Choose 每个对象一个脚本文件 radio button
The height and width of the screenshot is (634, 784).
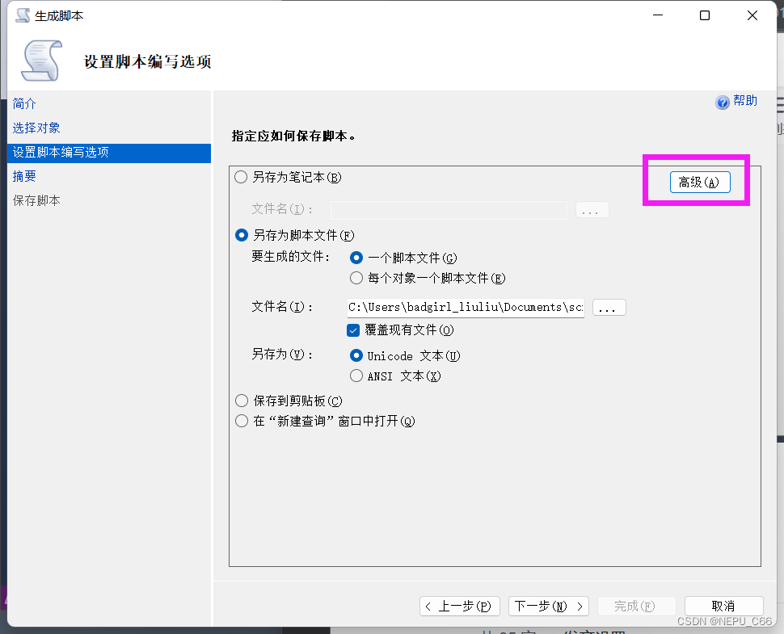pos(356,278)
